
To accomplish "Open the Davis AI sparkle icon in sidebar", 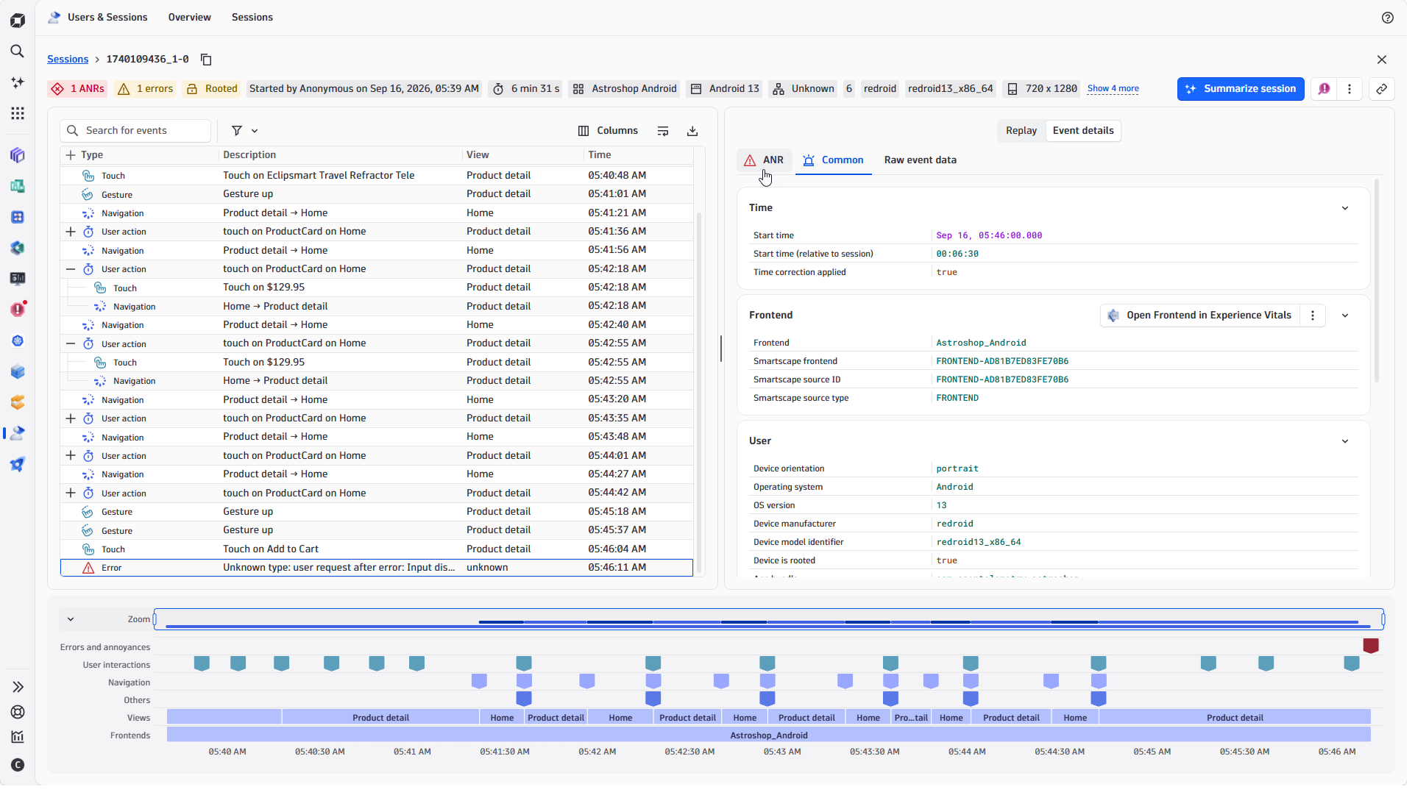I will (18, 82).
